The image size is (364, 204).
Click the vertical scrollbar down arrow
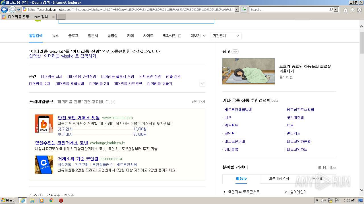point(362,190)
